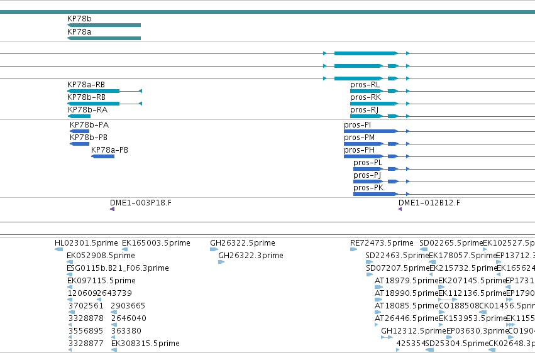The height and width of the screenshot is (353, 535).
Task: Select EST GH26322.3prime
Action: pyautogui.click(x=221, y=262)
